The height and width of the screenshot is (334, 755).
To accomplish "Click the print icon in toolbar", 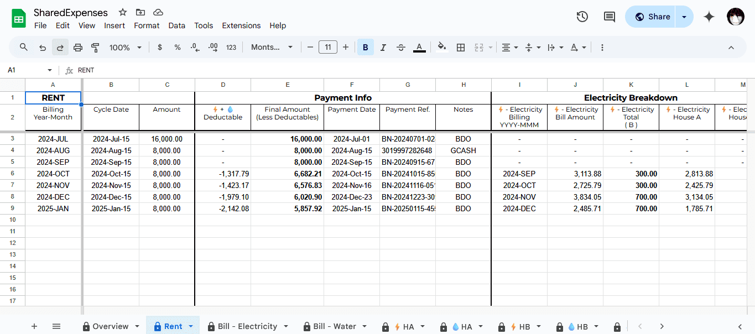I will pos(78,48).
